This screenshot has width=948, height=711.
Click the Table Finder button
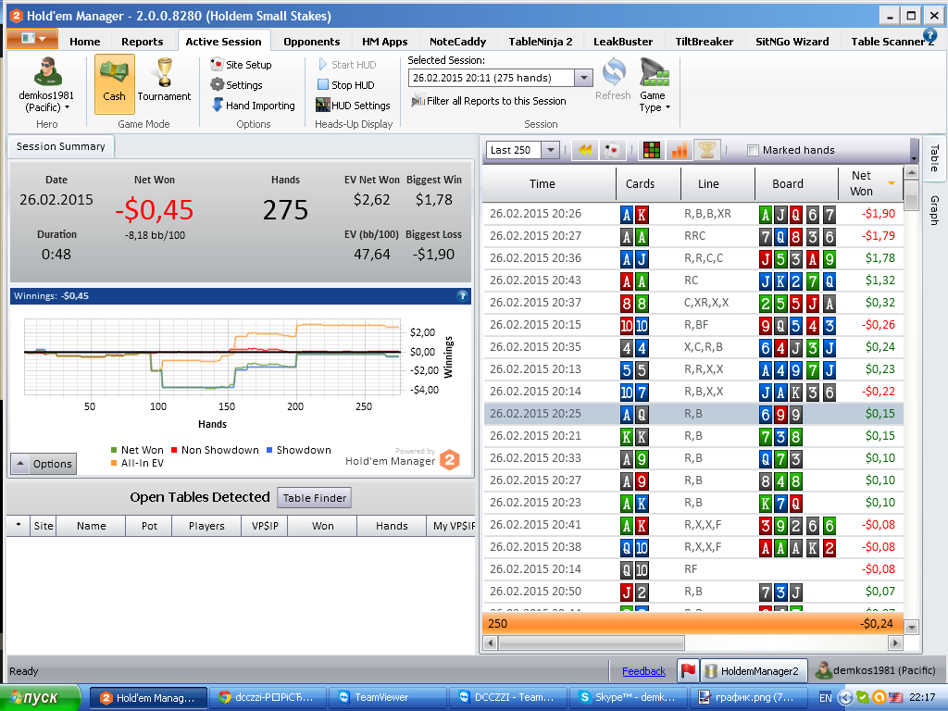pos(315,498)
